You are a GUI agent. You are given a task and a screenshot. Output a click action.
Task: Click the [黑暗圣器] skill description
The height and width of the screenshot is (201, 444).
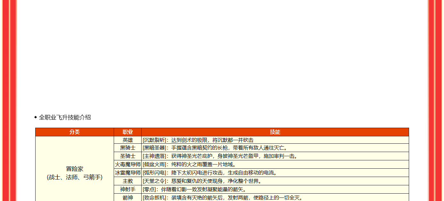coord(215,148)
